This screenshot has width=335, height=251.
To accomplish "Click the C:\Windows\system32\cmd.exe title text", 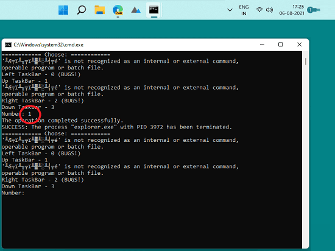I will 49,45.
